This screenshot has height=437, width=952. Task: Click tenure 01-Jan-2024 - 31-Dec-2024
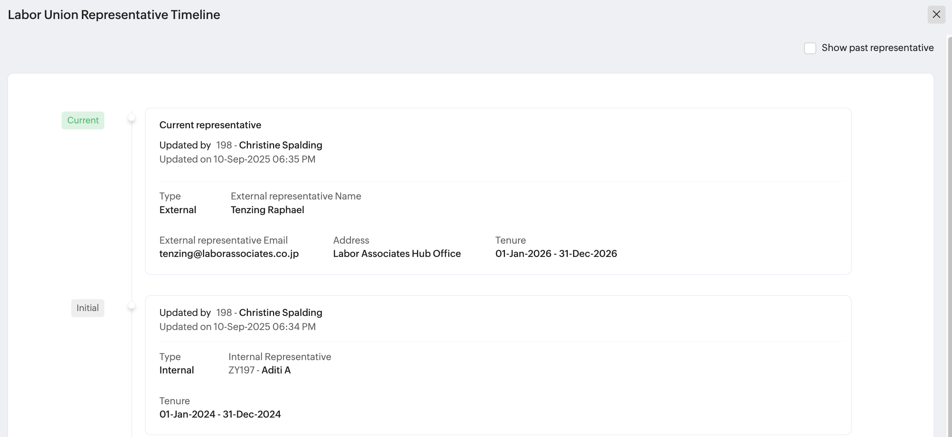pyautogui.click(x=220, y=414)
